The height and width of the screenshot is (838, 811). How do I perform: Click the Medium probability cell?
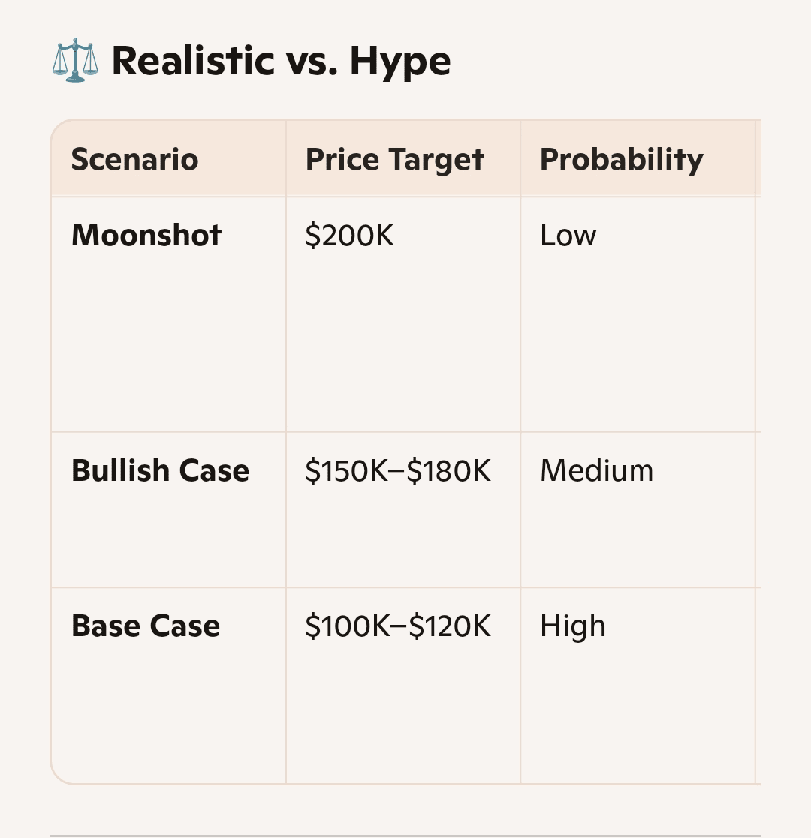tap(596, 471)
